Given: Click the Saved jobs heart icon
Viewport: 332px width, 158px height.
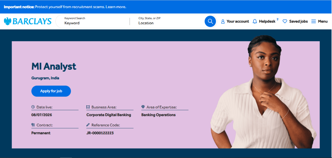Looking at the screenshot, I should 285,21.
